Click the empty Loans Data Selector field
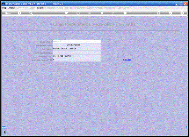This screenshot has width=189, height=137. pyautogui.click(x=77, y=53)
